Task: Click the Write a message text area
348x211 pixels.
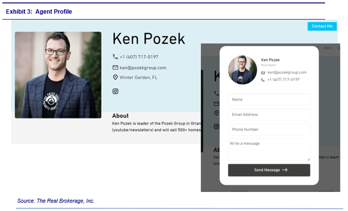Action: [269, 150]
